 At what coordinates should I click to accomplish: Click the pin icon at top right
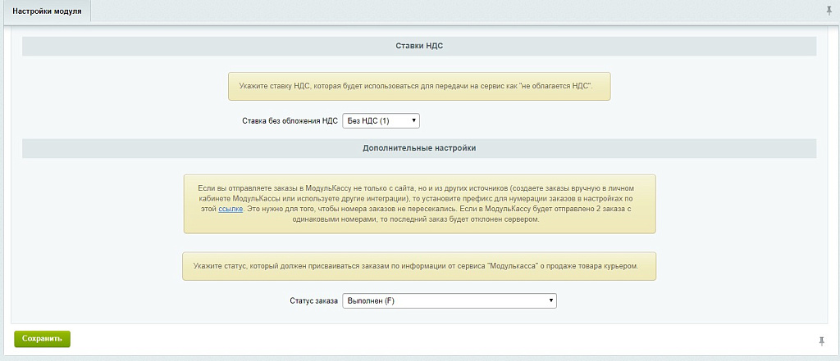click(x=828, y=11)
